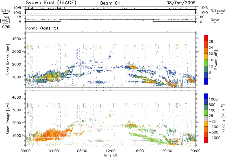Screen dimensions: 226x157
Task: Click the "−1000" value on Velocity colorbar
Action: tap(215, 138)
